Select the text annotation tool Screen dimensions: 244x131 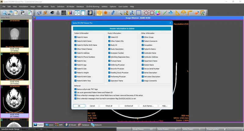(203, 13)
